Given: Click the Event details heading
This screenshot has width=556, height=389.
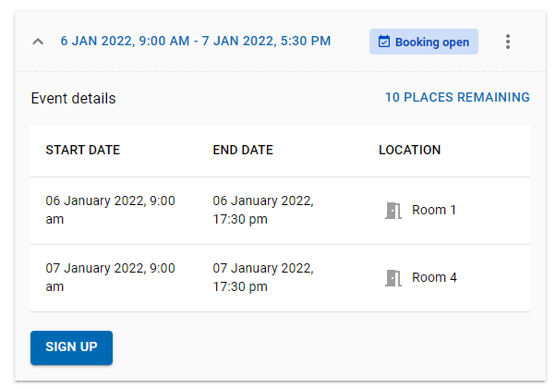Looking at the screenshot, I should (73, 98).
